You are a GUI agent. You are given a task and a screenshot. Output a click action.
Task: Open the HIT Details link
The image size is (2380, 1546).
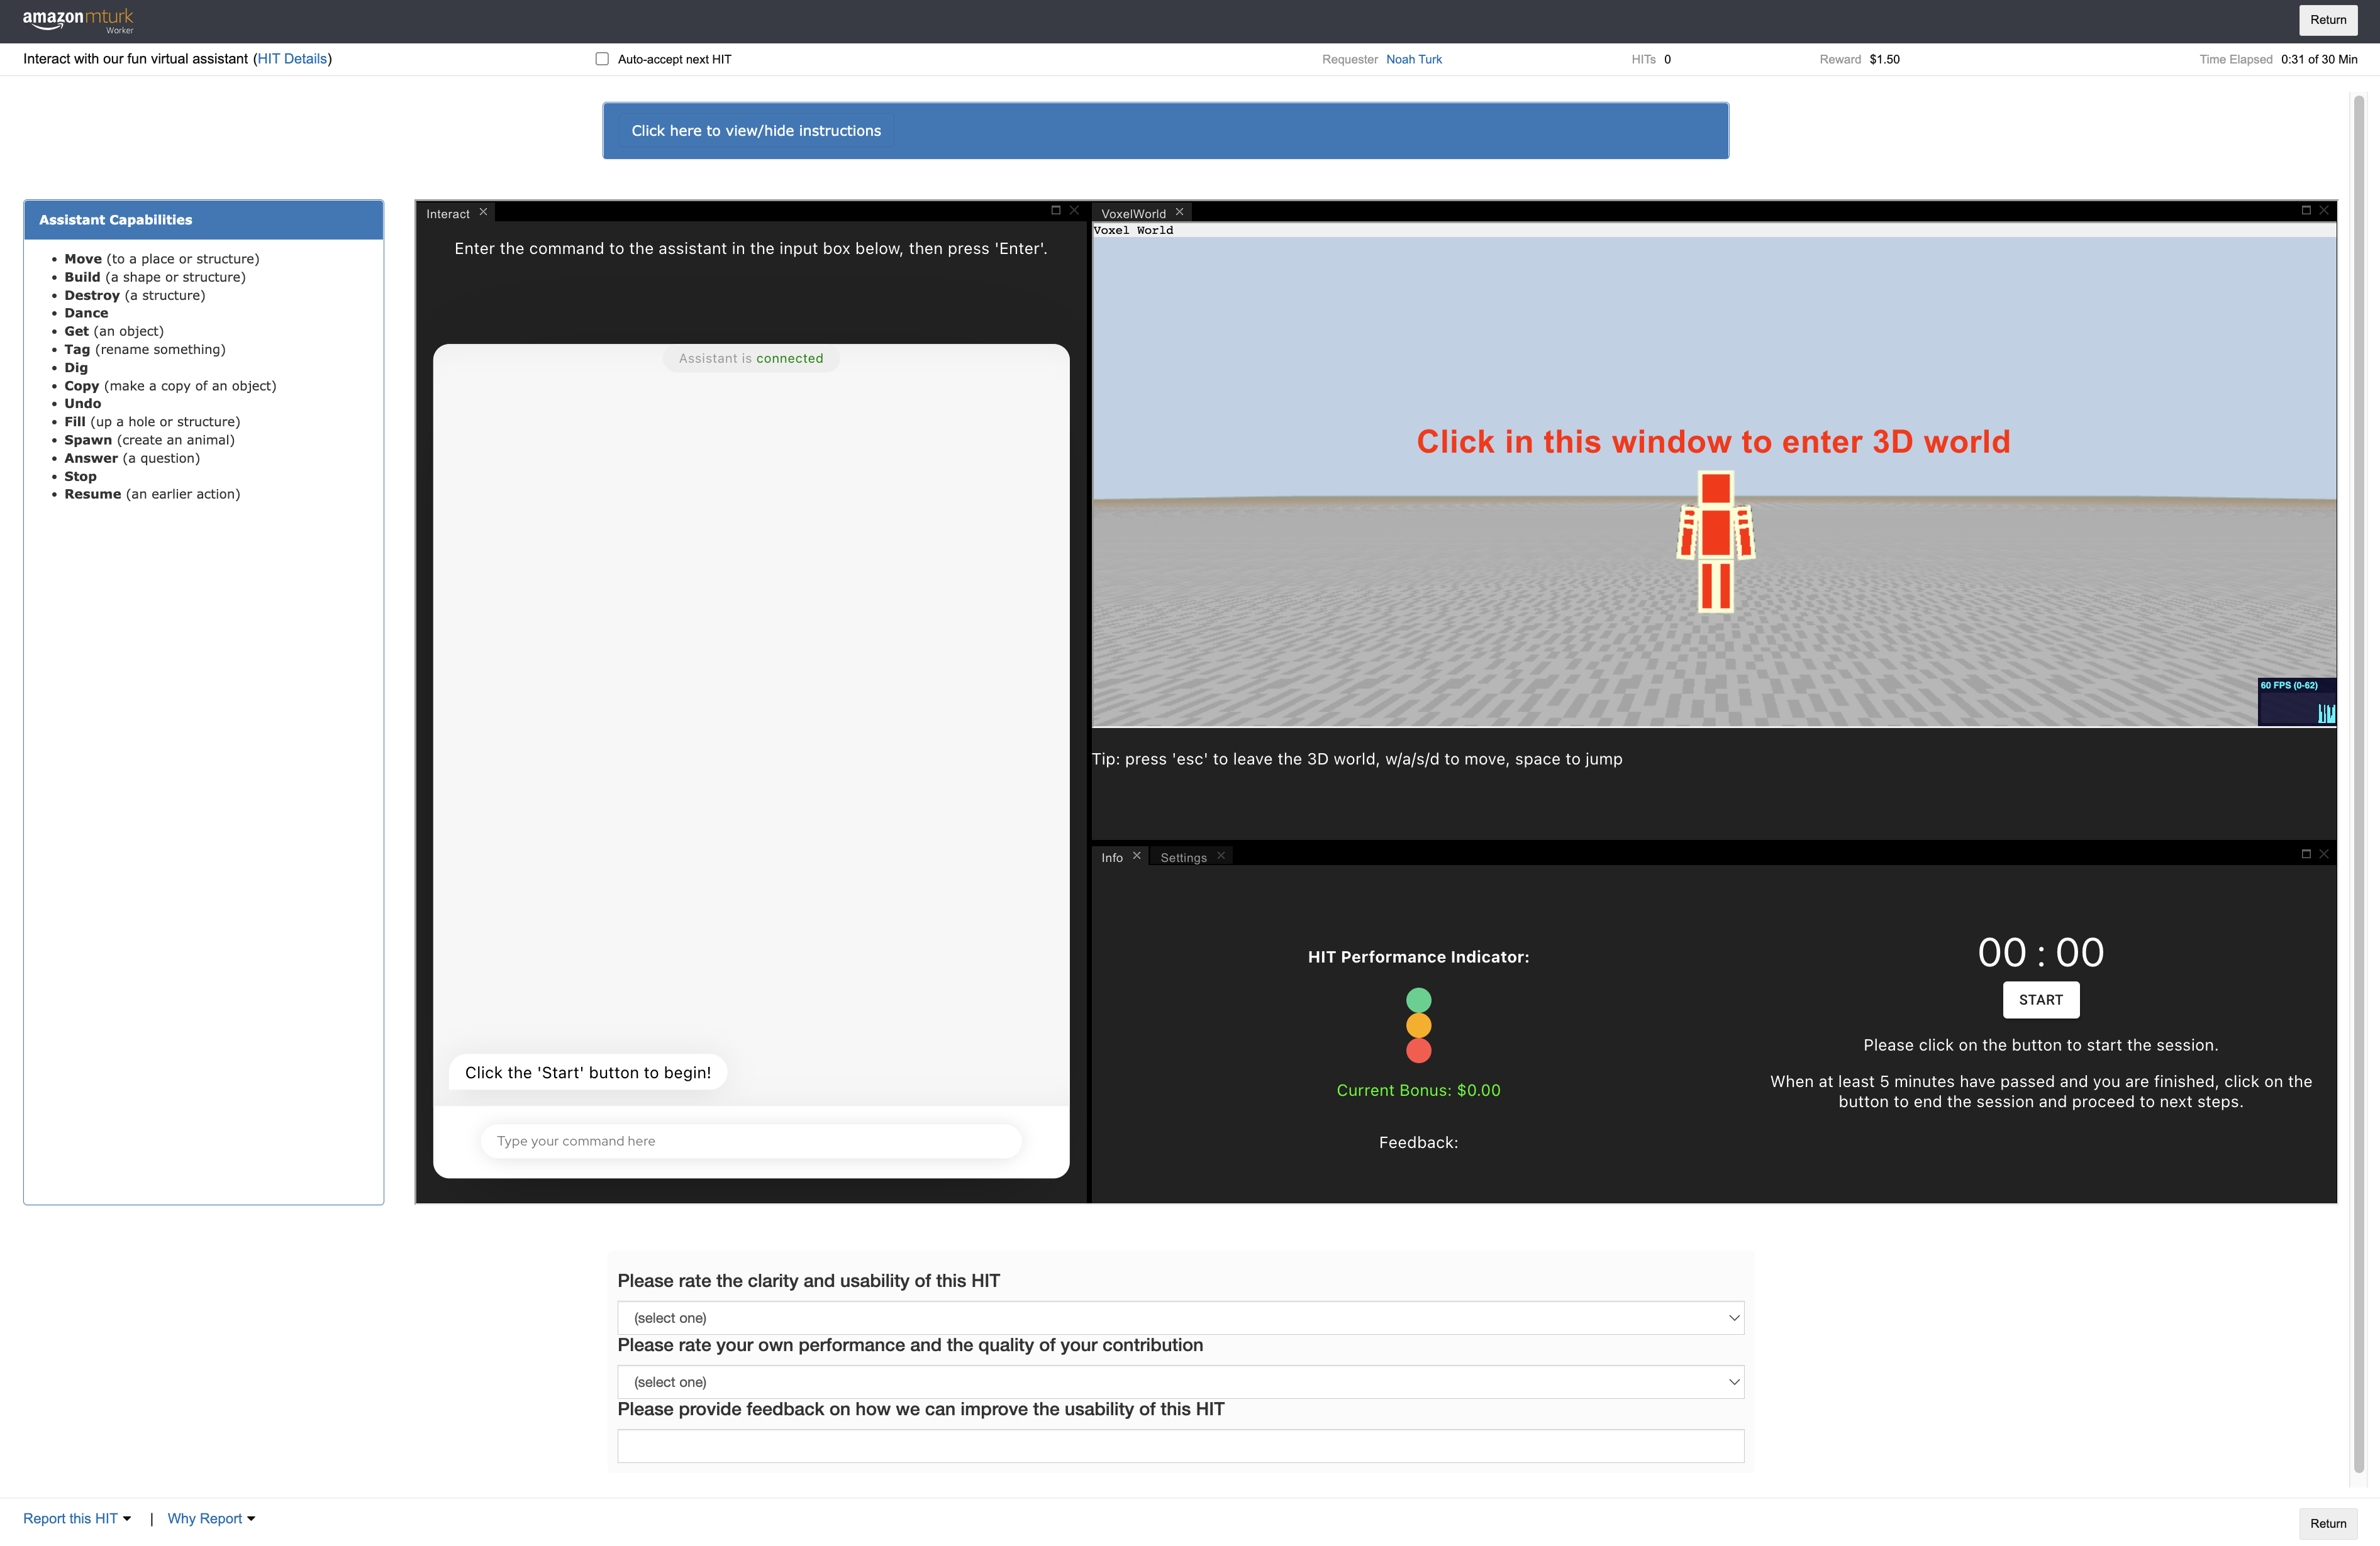point(292,59)
